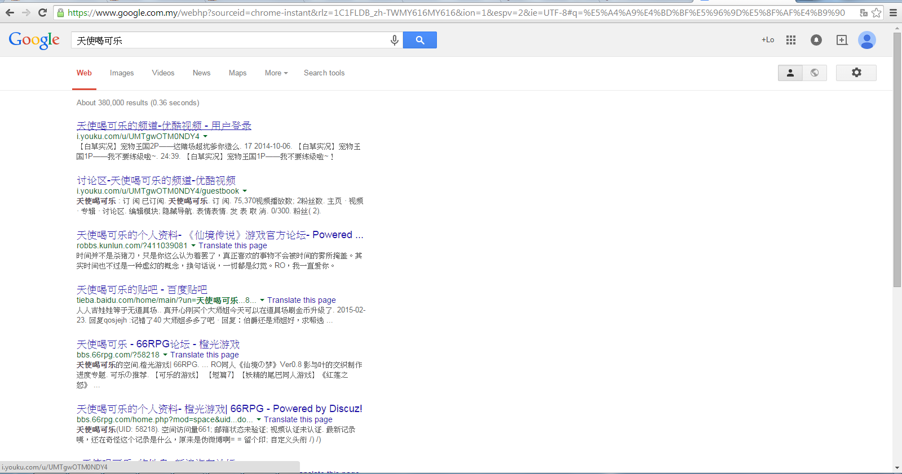This screenshot has height=474, width=902.
Task: Click the +Lo Google+ profile link
Action: 768,40
